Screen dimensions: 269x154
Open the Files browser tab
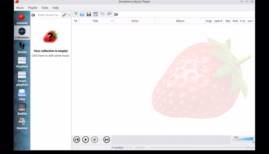pyautogui.click(x=22, y=95)
